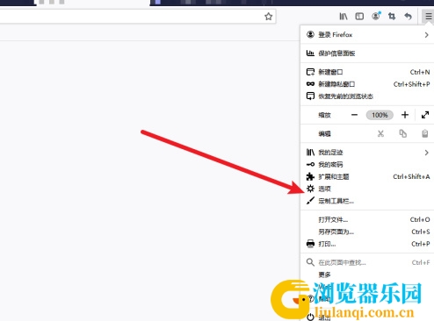Open 扩展和主题 add-ons item
This screenshot has height=321, width=434.
pyautogui.click(x=367, y=176)
